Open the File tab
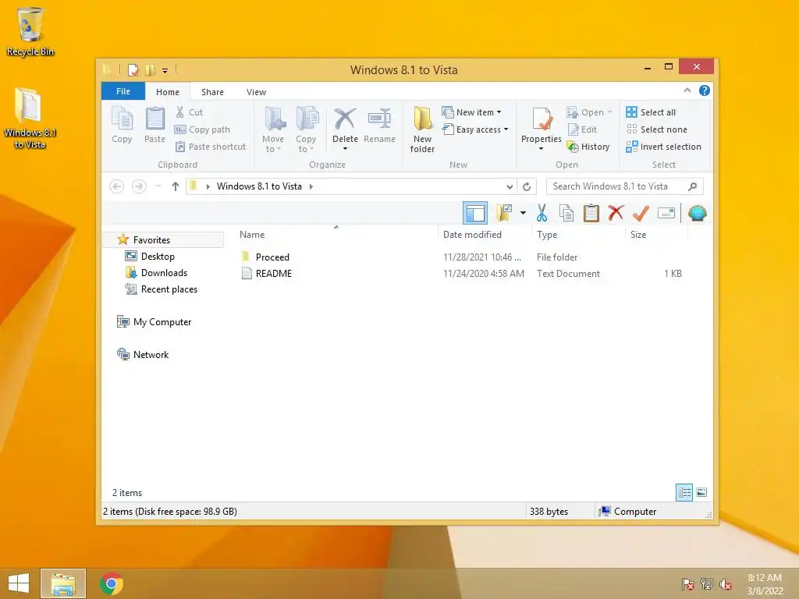 (x=123, y=91)
